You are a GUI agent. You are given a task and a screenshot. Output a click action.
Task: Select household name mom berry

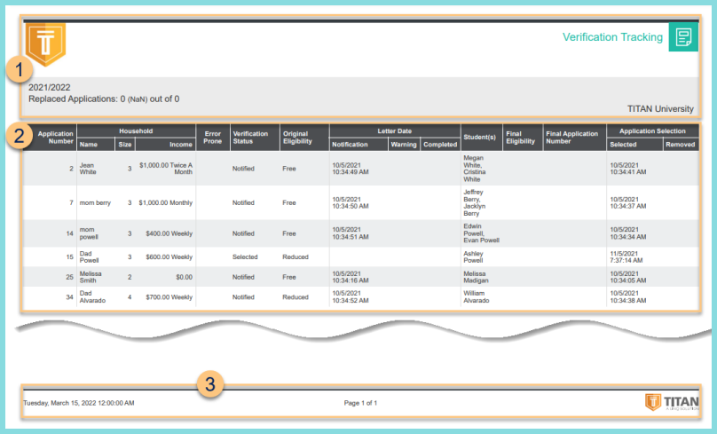(x=95, y=202)
